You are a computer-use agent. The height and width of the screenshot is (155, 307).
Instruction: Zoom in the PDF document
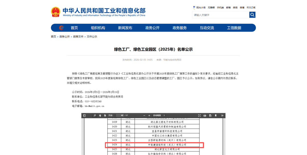pyautogui.click(x=149, y=115)
